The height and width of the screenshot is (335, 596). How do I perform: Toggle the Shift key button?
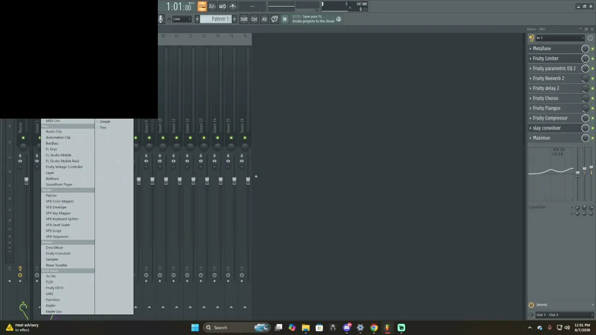point(244,19)
